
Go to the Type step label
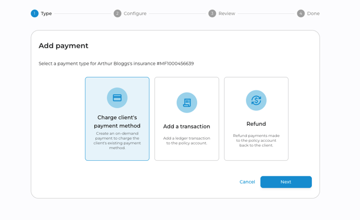point(47,13)
